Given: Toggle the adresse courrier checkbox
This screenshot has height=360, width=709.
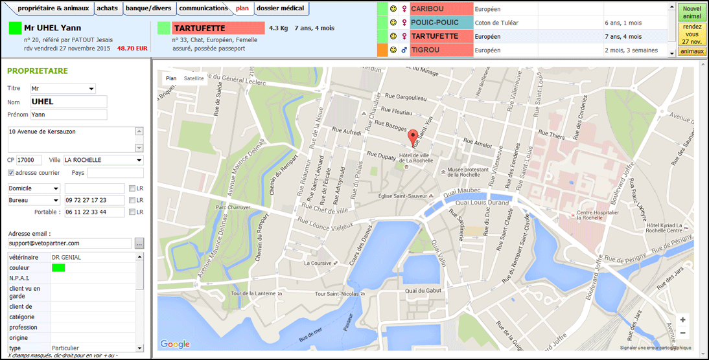Looking at the screenshot, I should (x=11, y=172).
